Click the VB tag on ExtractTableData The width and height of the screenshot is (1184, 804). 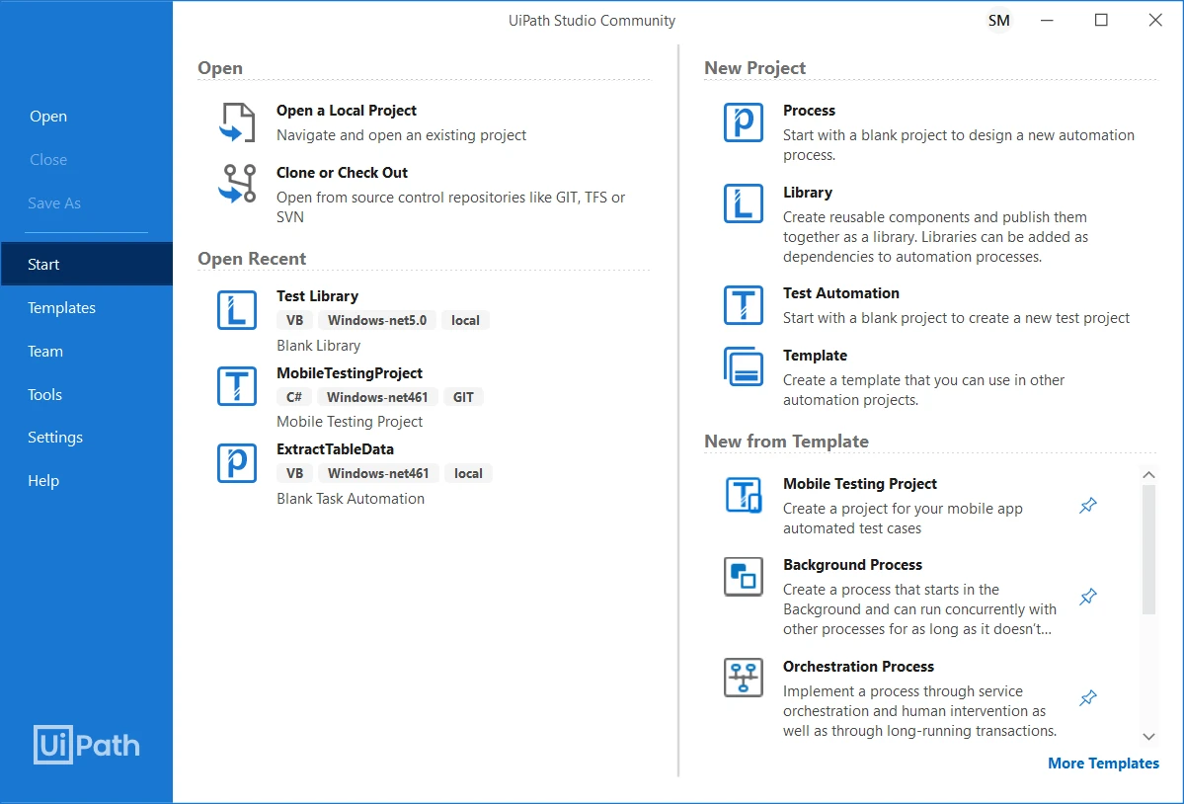click(294, 473)
